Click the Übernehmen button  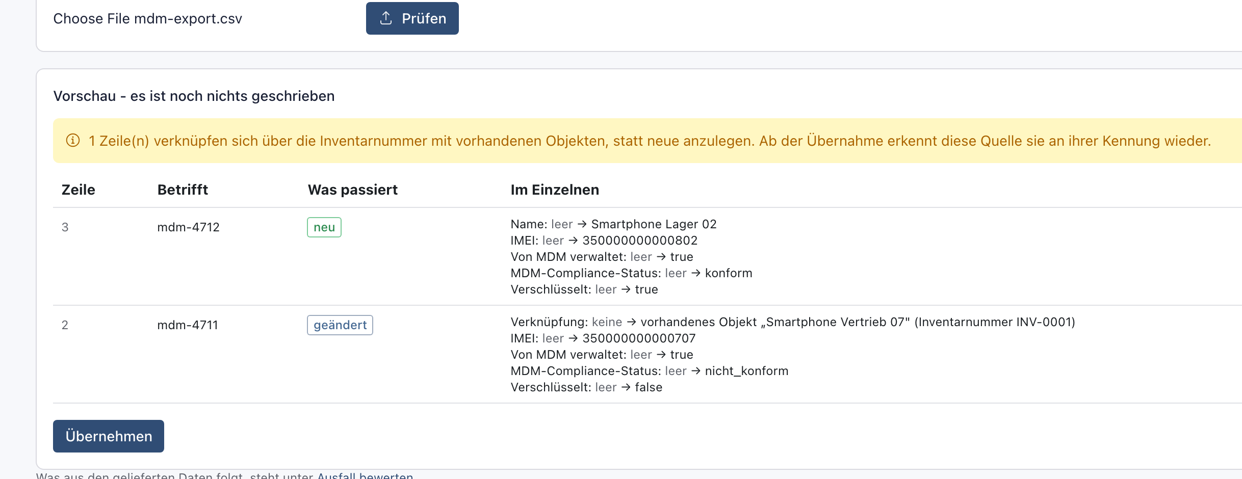(x=109, y=436)
